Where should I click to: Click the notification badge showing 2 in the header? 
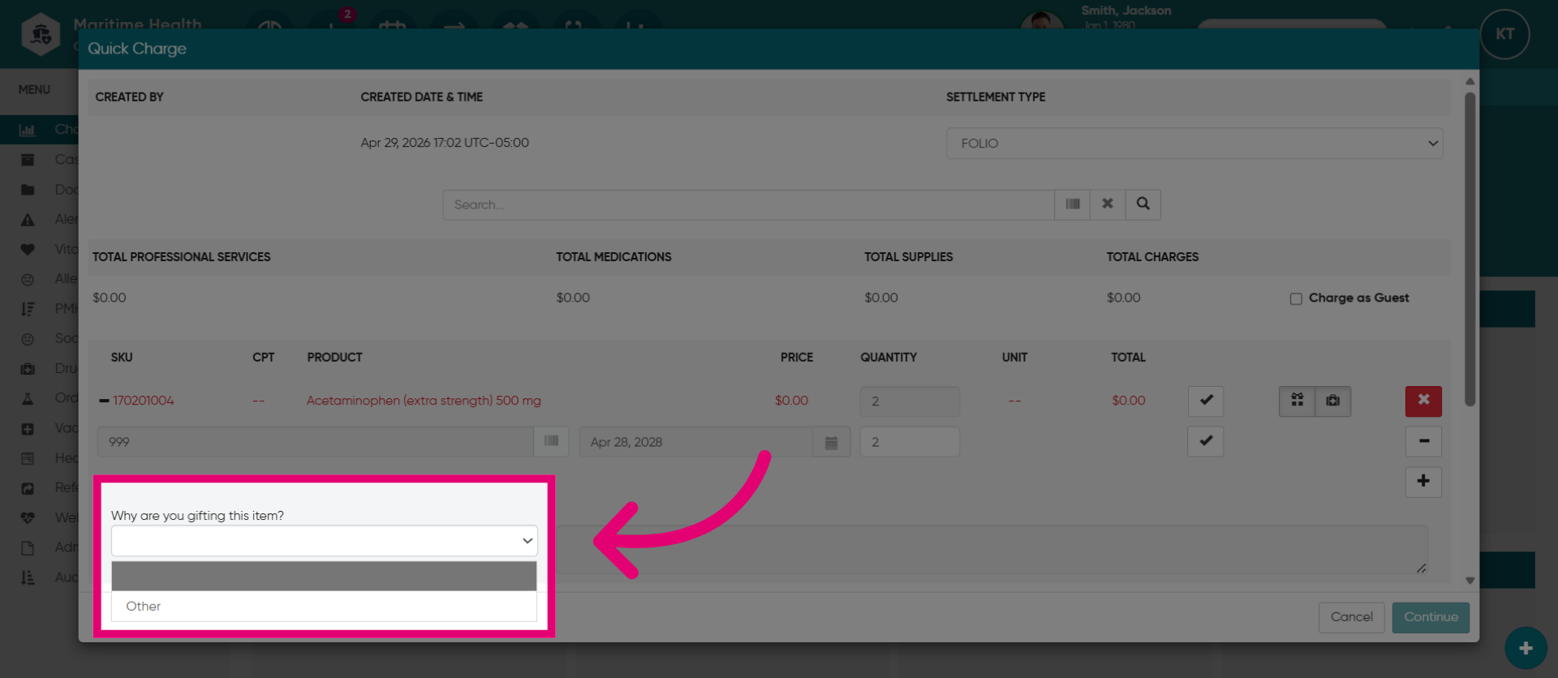coord(347,14)
